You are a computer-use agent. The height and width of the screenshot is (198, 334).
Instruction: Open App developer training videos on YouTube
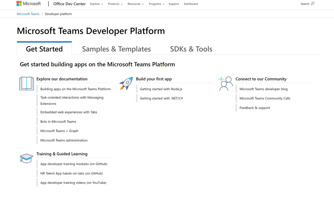(73, 183)
